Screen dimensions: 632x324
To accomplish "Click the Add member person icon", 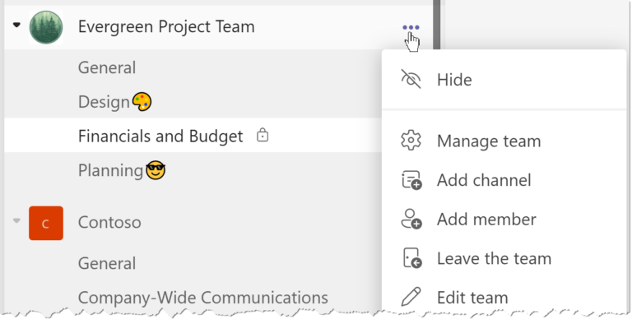I will pyautogui.click(x=411, y=219).
